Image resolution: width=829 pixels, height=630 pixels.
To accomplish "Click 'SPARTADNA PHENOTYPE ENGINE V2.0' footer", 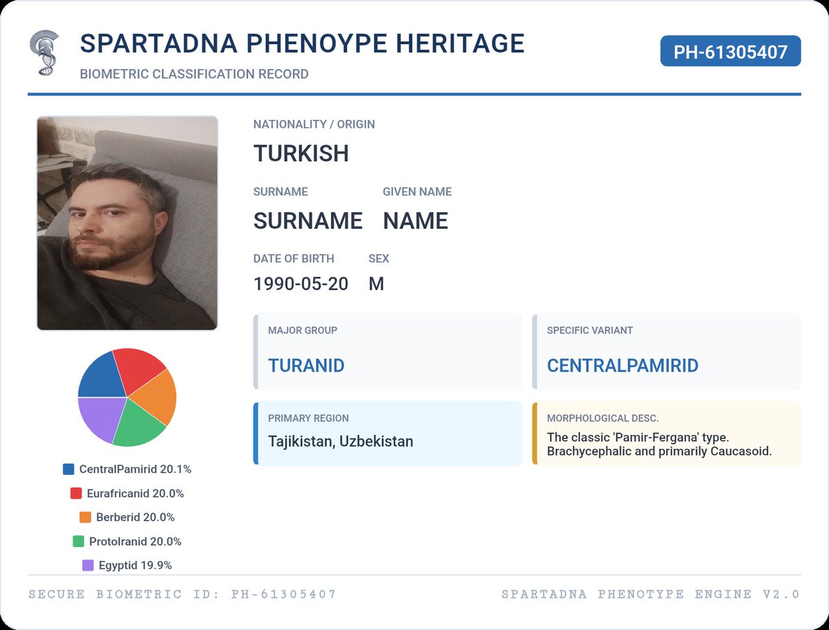I will coord(651,594).
